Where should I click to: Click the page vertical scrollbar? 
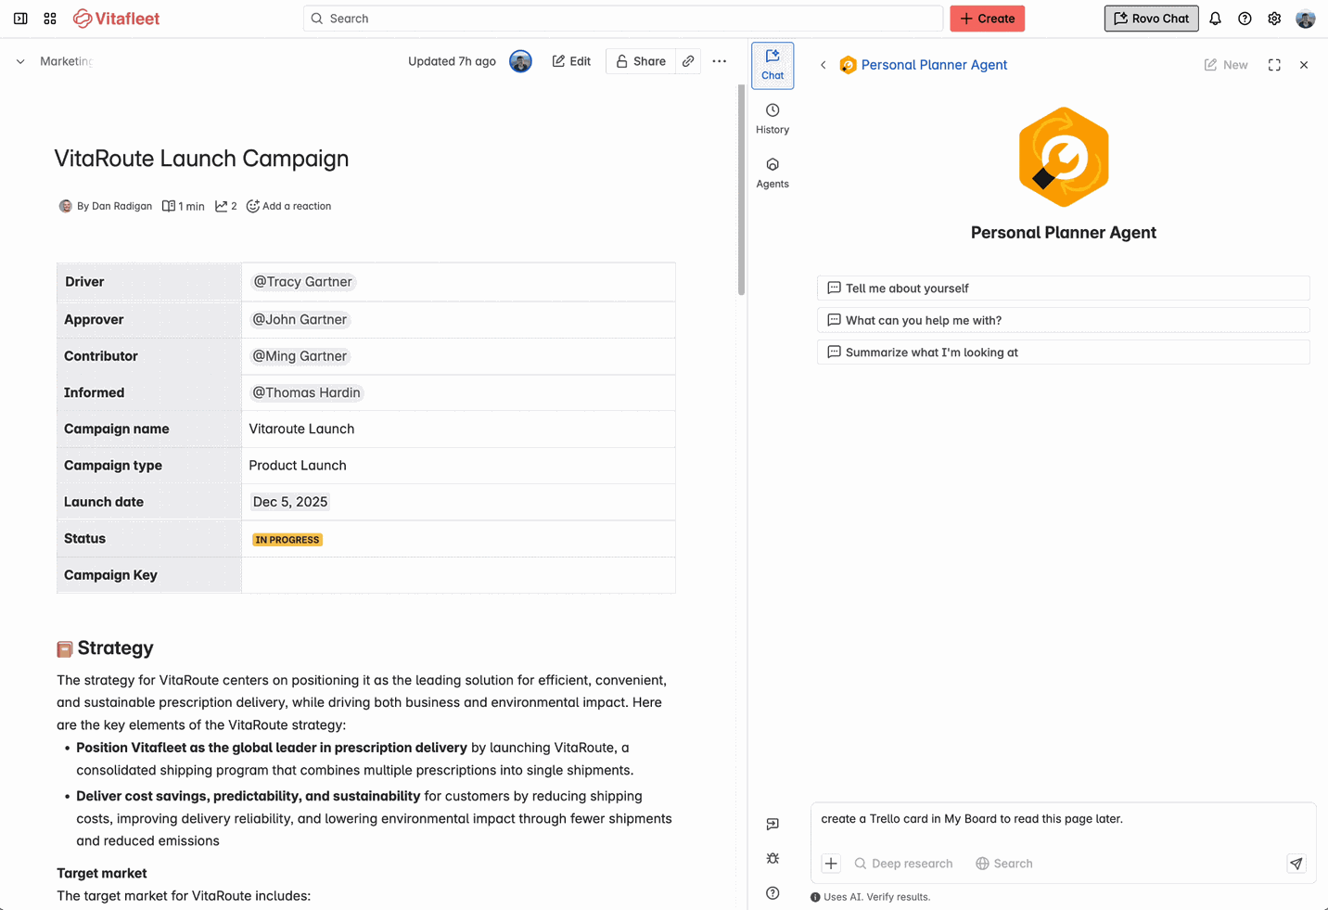[741, 190]
